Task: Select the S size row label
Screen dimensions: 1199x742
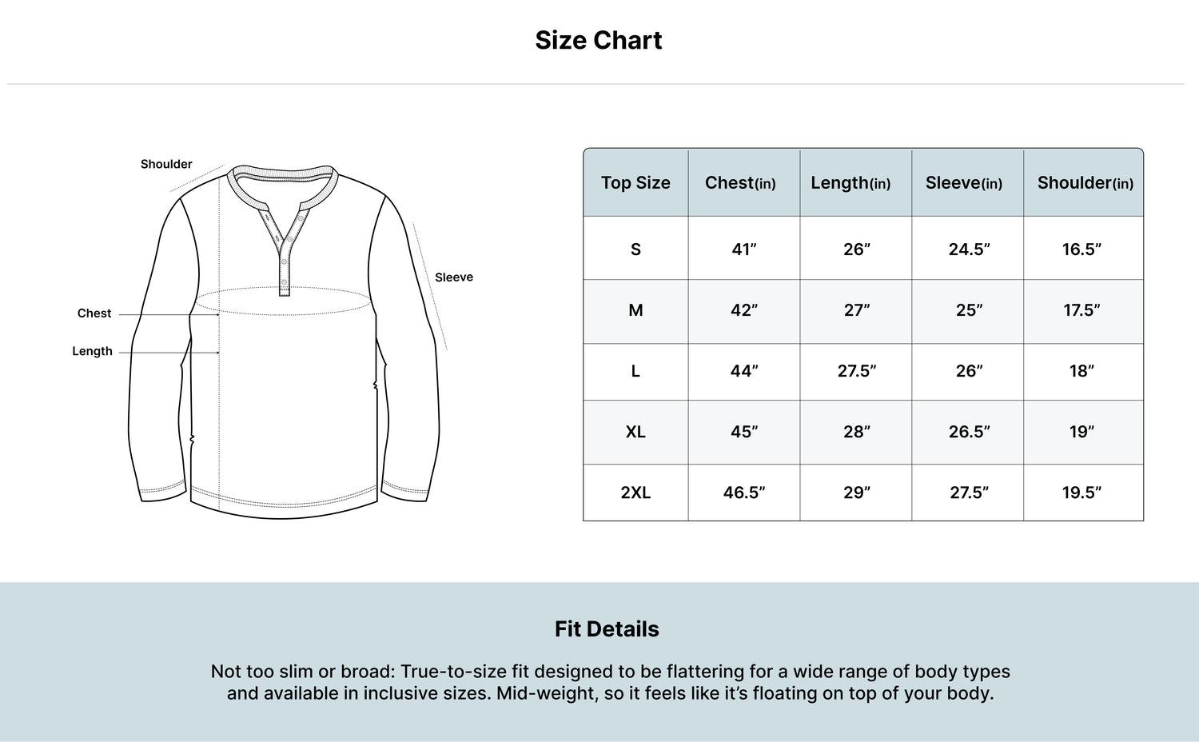Action: coord(635,249)
